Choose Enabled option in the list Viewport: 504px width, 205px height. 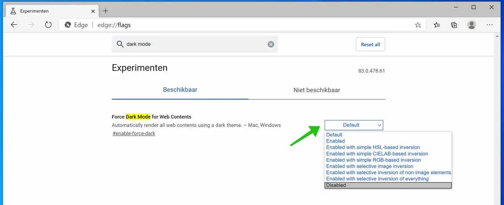pos(388,141)
